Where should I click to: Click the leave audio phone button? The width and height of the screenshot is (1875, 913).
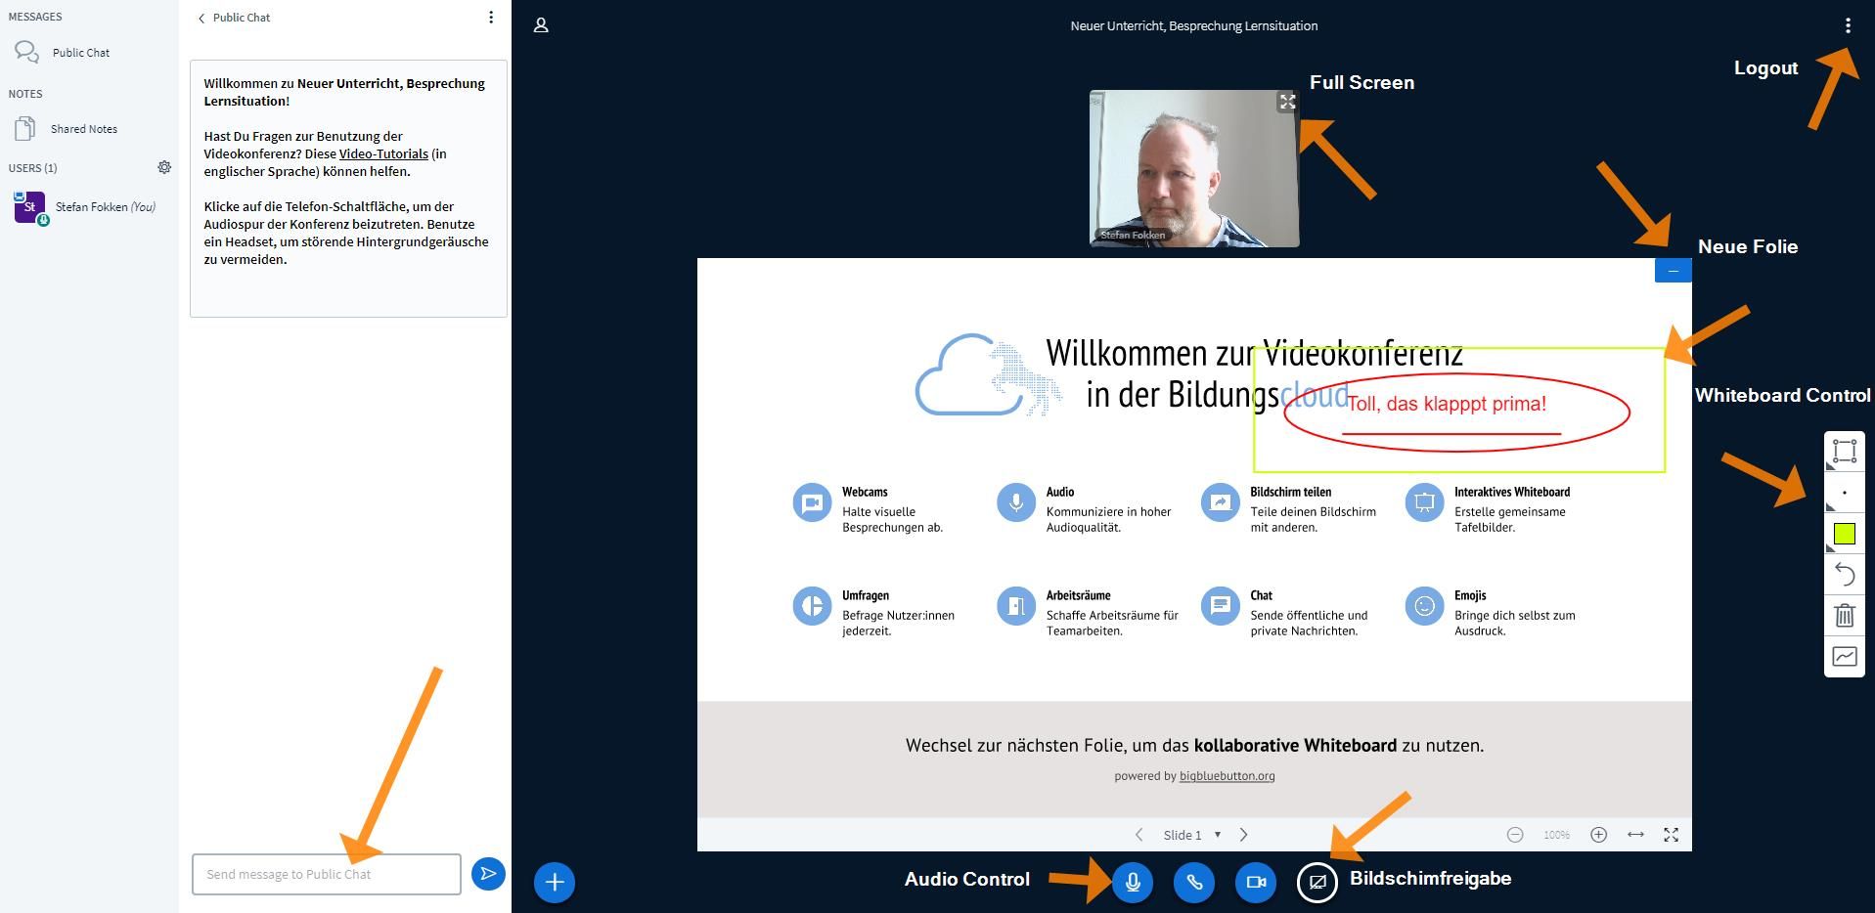click(x=1193, y=883)
